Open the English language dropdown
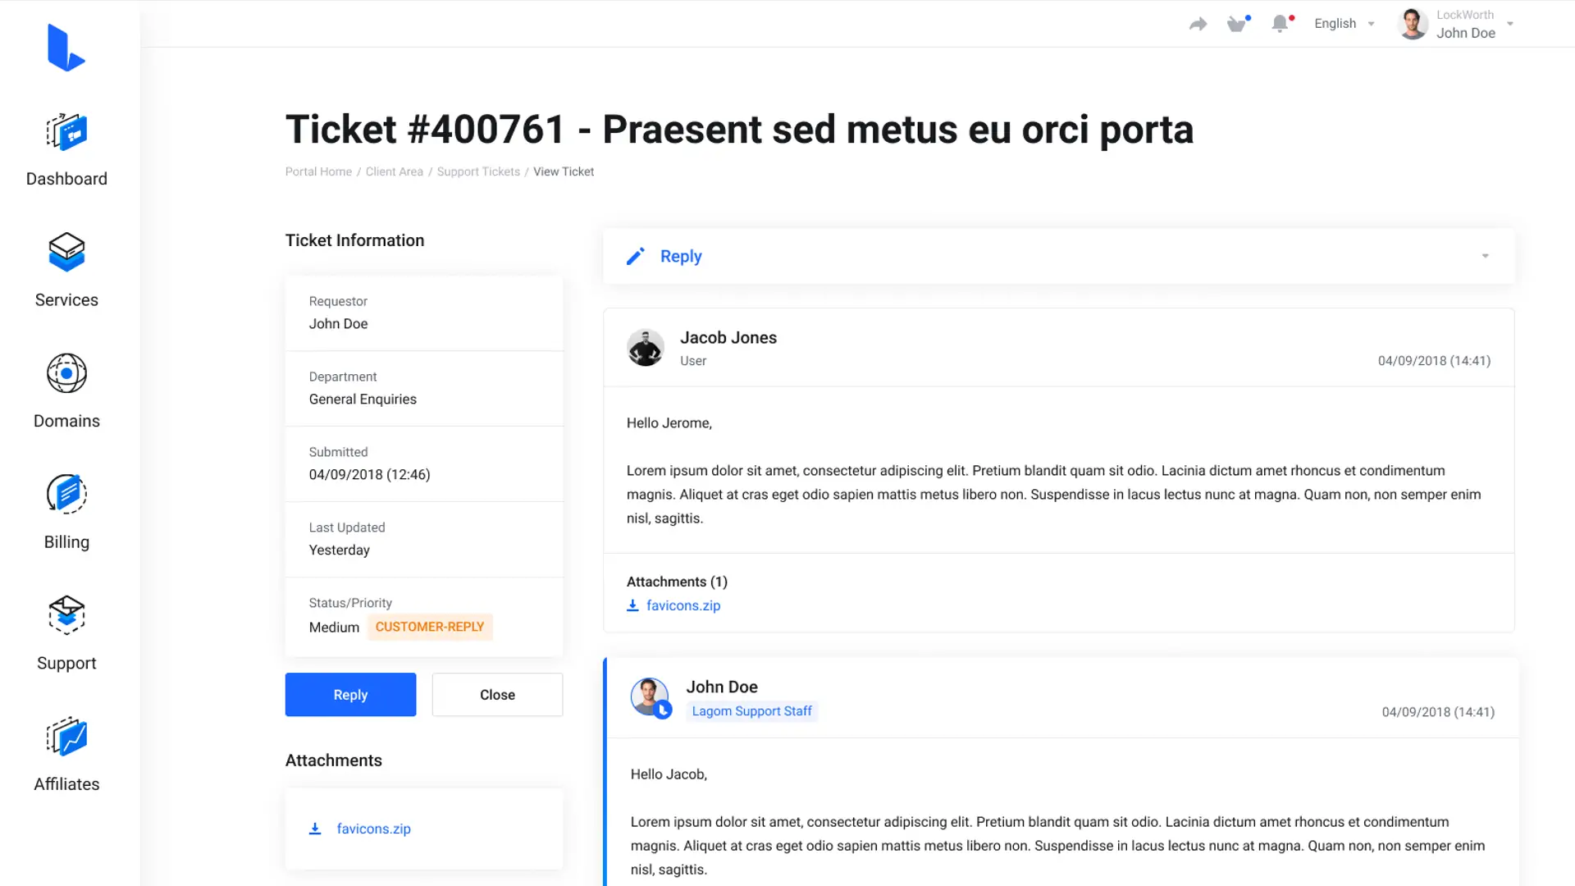 [1344, 24]
